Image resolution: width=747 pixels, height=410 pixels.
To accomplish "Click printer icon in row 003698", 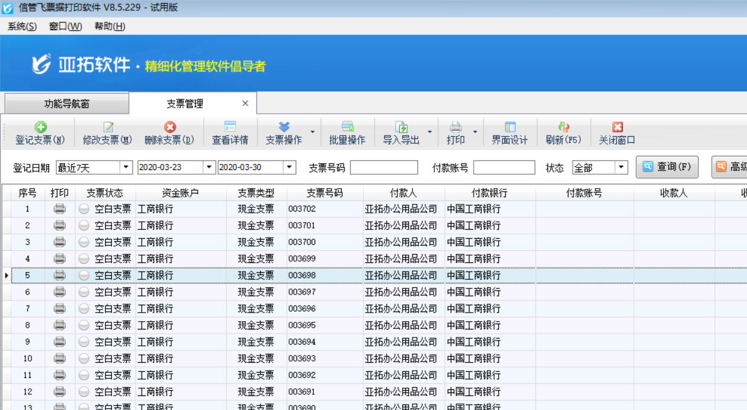I will click(x=60, y=275).
